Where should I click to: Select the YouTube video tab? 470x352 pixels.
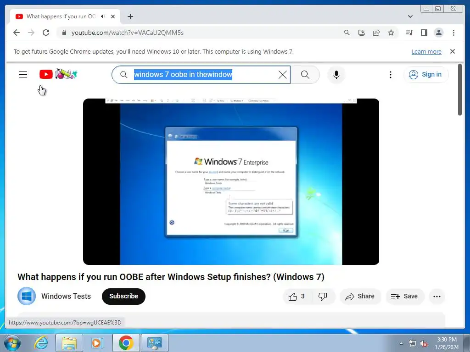click(x=65, y=16)
